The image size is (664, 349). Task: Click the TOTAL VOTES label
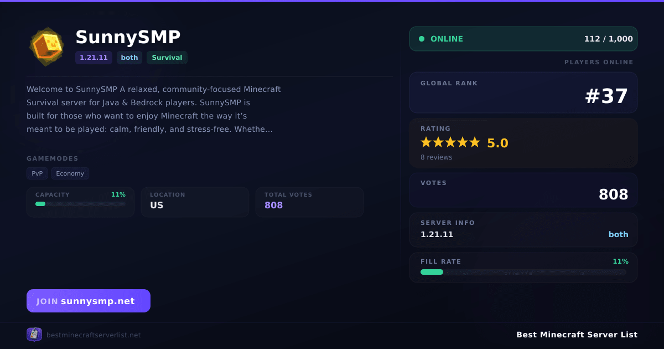pos(288,194)
